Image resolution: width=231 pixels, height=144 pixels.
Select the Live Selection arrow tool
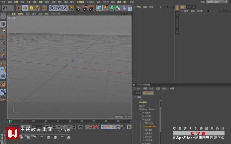tap(19, 8)
